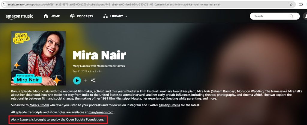Open Many Lumens with Maori Karmael Holmes link
The height and width of the screenshot is (125, 307).
(x=99, y=66)
